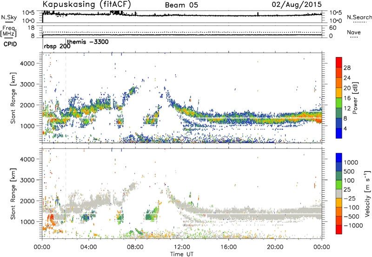Click the '20:00' time axis tick
This screenshot has width=372, height=257.
click(275, 247)
